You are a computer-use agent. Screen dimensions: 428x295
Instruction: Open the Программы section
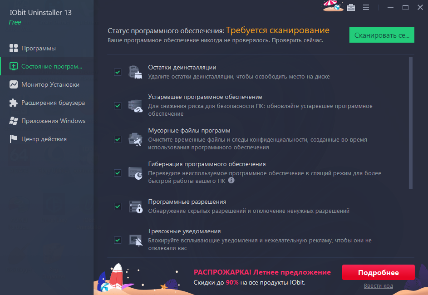tap(47, 48)
